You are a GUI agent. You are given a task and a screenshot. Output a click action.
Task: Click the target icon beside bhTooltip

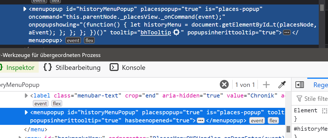click(176, 33)
